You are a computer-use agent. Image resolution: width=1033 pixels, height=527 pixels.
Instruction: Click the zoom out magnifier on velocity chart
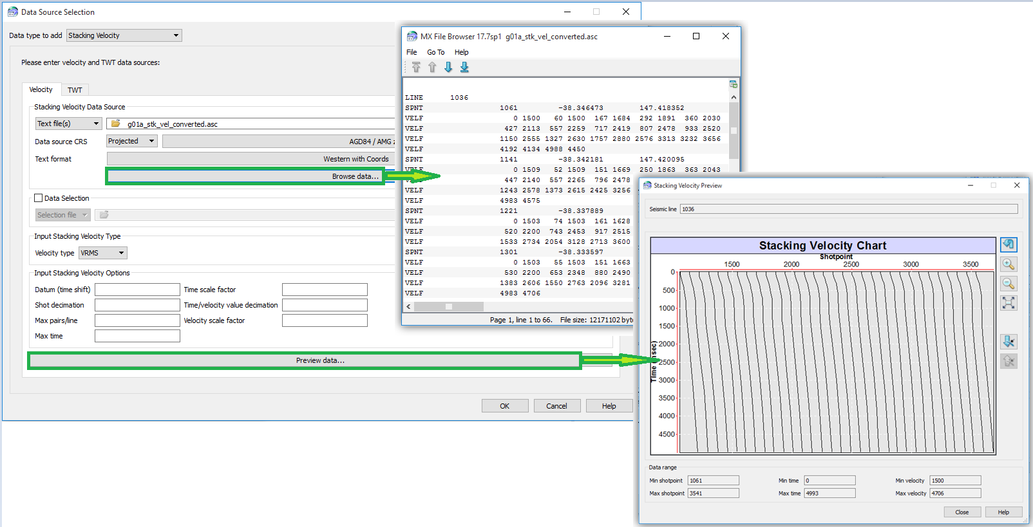point(1009,284)
